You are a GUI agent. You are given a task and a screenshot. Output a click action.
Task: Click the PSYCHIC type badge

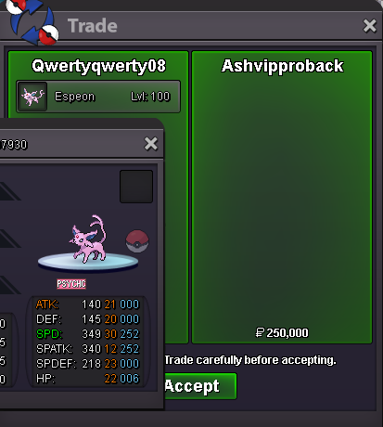coord(71,284)
